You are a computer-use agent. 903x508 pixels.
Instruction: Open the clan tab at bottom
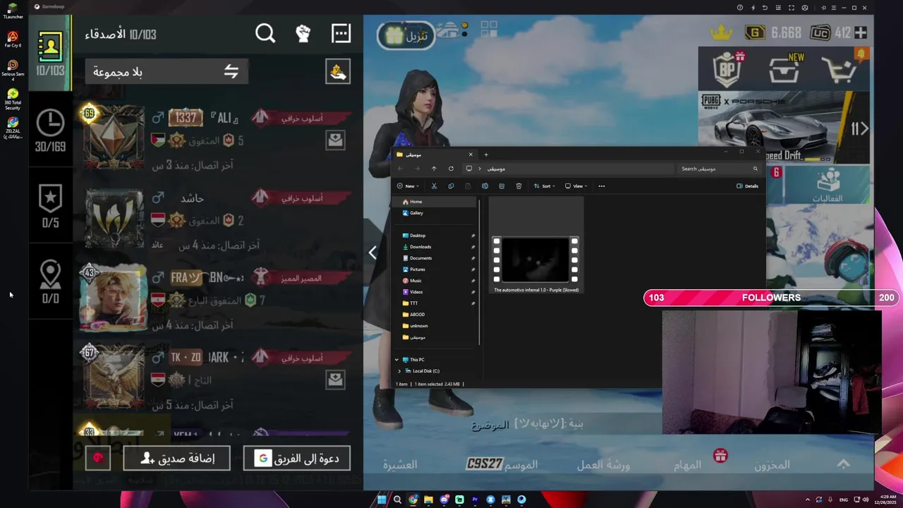400,464
